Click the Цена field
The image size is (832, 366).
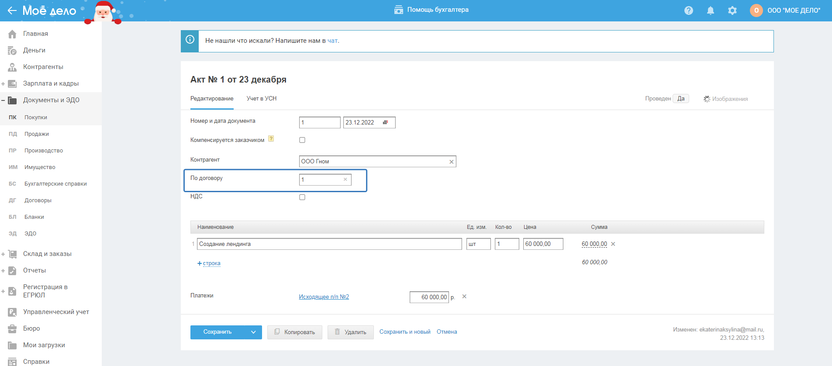pyautogui.click(x=543, y=244)
